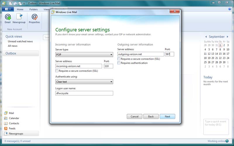Click the incoming server address field
The height and width of the screenshot is (146, 234).
(79, 66)
